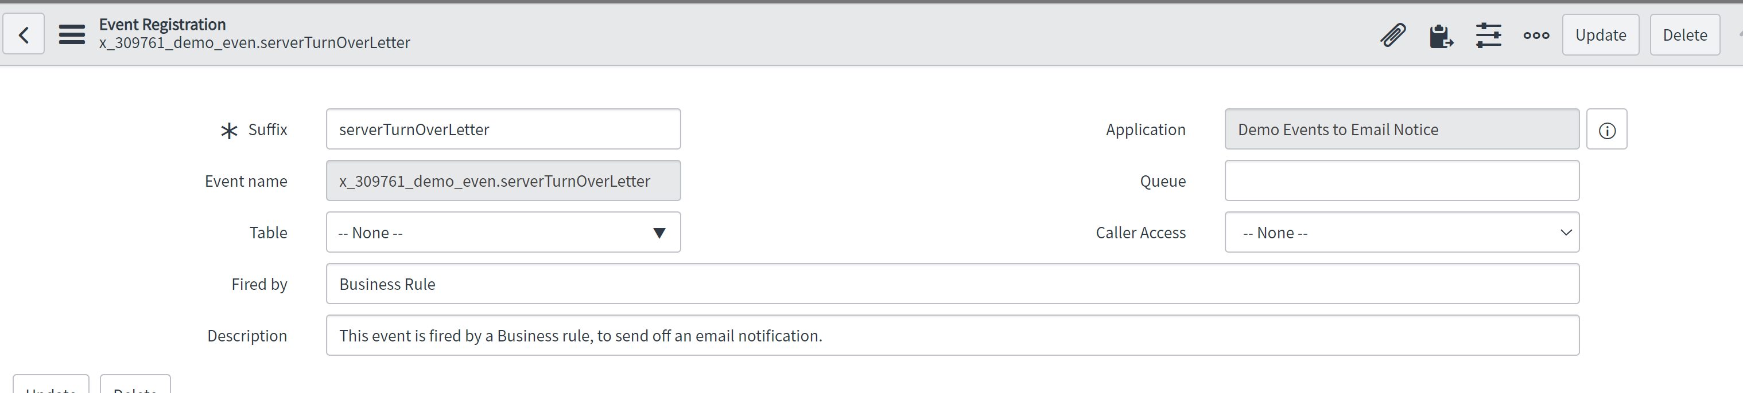The width and height of the screenshot is (1743, 393).
Task: Click the clipboard template icon
Action: [1441, 36]
